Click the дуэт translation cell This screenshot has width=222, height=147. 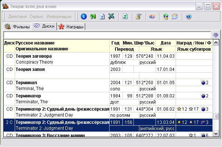pyautogui.click(x=124, y=102)
